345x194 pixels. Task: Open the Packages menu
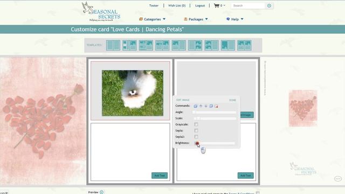point(196,19)
